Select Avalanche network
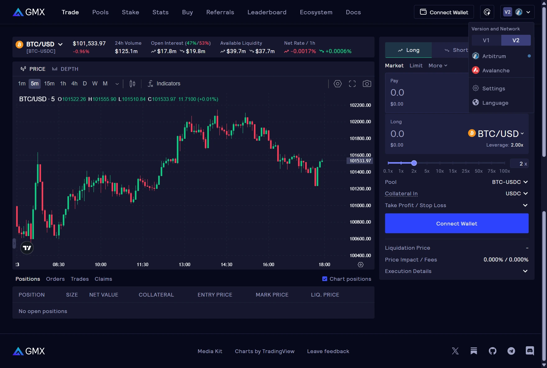Image resolution: width=547 pixels, height=368 pixels. pos(501,70)
